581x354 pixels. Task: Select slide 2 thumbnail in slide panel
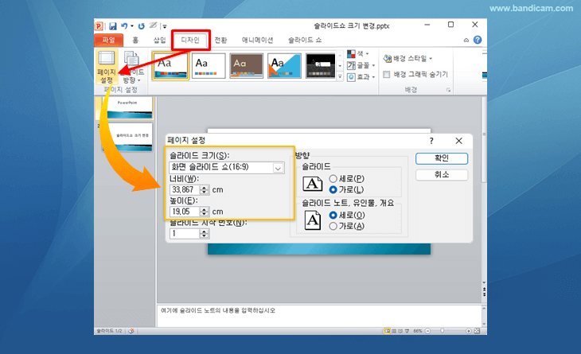(127, 137)
